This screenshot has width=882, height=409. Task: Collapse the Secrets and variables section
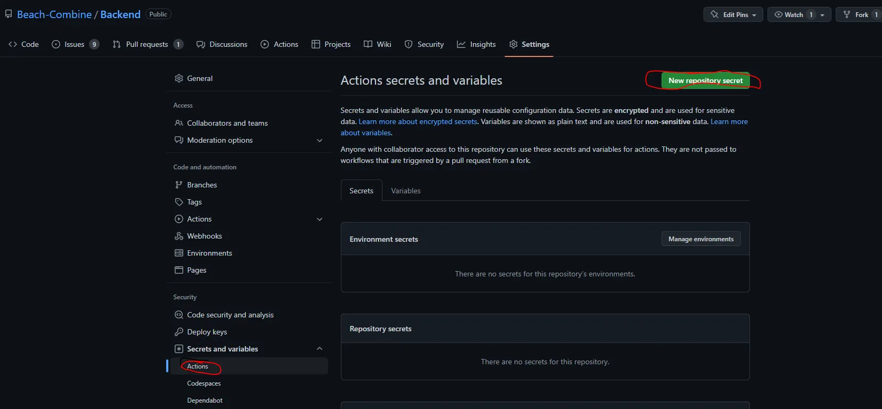[x=320, y=349]
